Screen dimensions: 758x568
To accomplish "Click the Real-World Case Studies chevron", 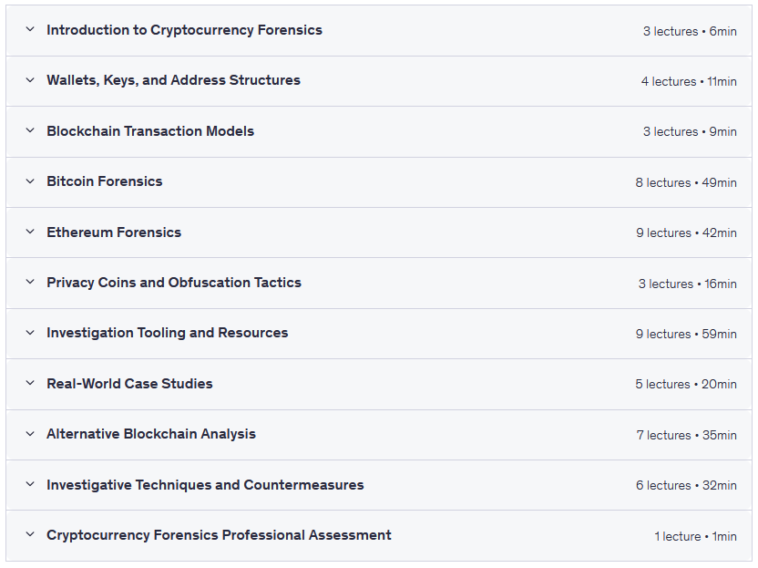I will (30, 384).
